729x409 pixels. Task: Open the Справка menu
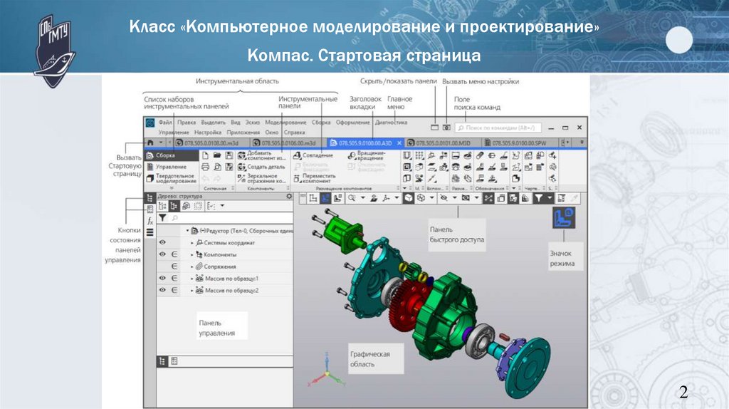pyautogui.click(x=294, y=133)
